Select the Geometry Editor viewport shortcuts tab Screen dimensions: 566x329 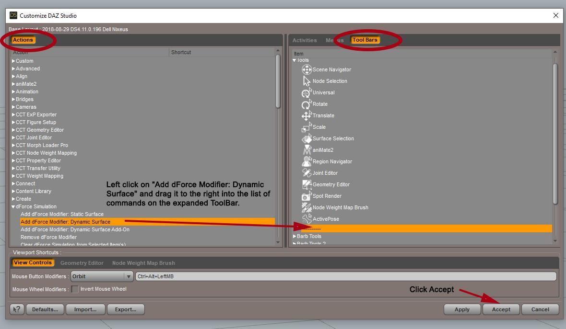coord(82,263)
